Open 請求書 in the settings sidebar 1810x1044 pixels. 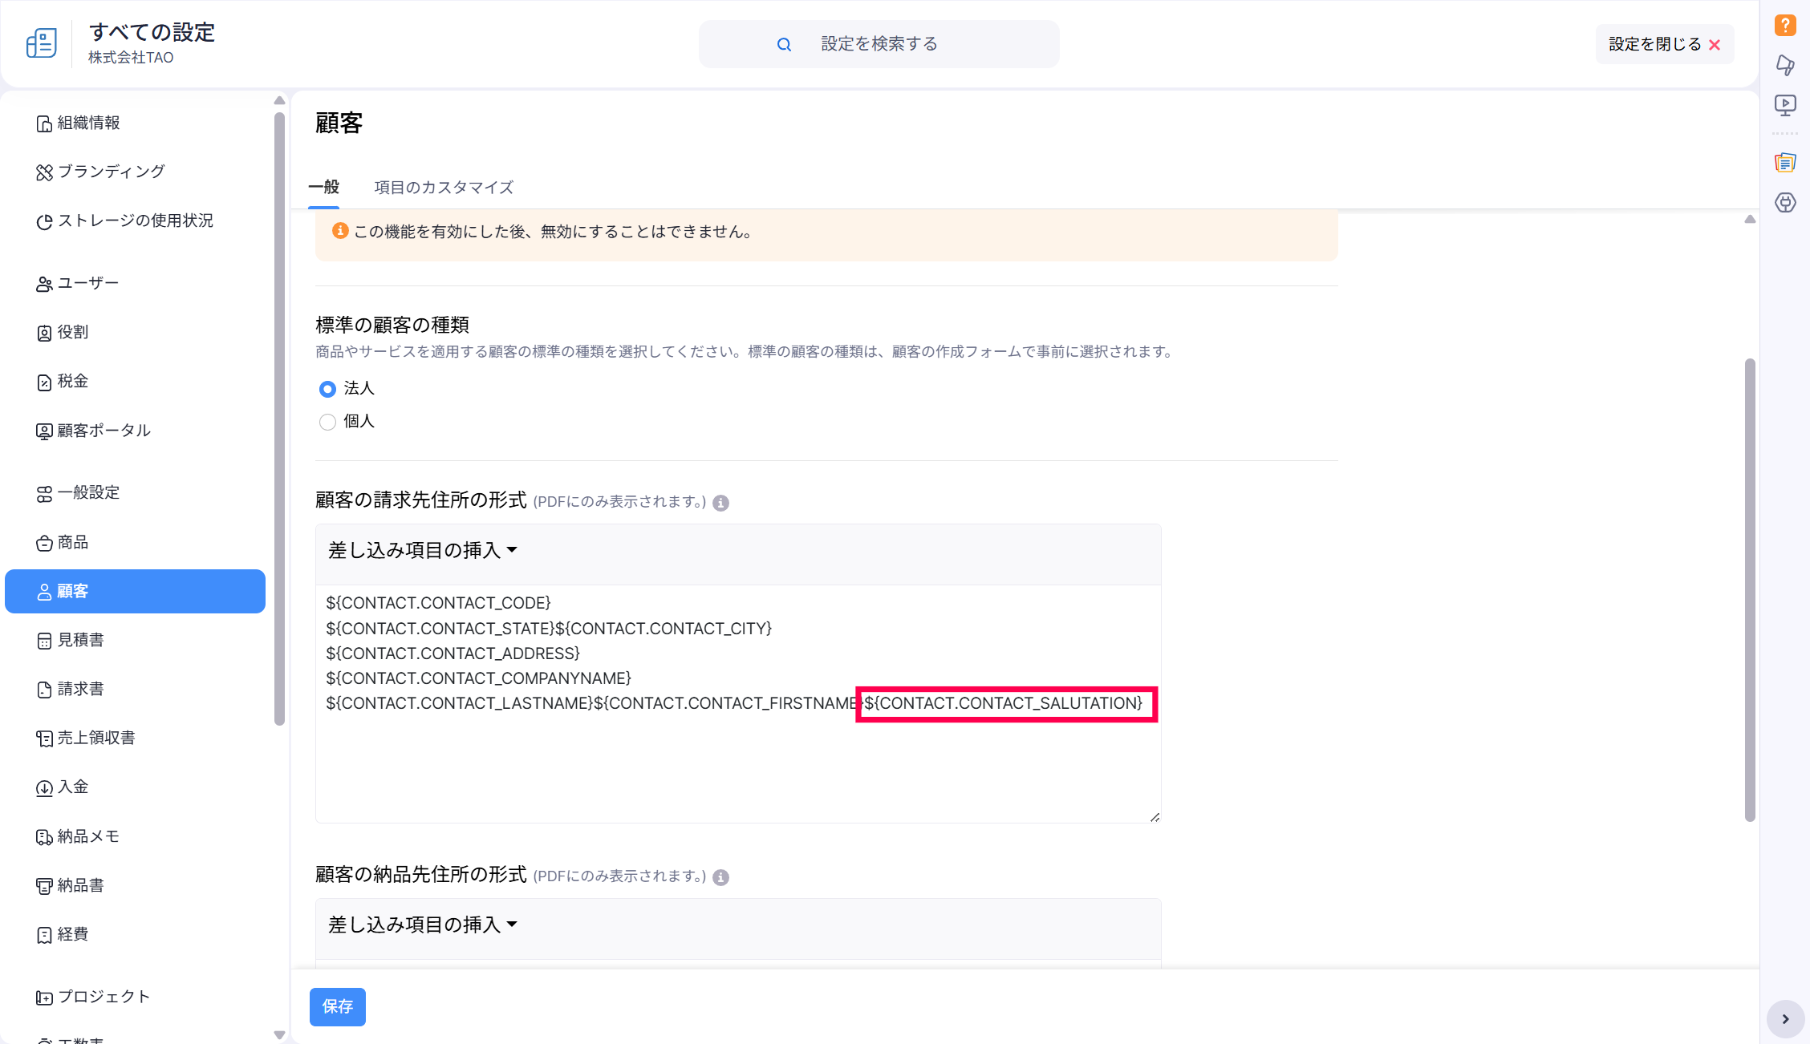point(80,689)
